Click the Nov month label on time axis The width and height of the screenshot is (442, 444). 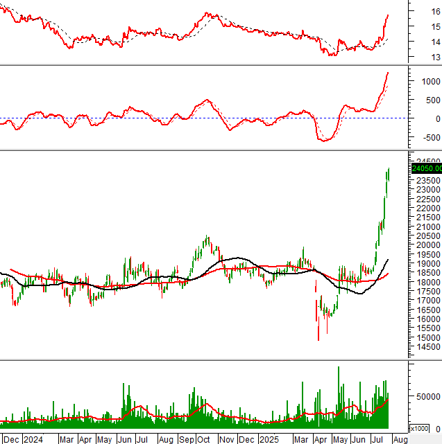[226, 439]
